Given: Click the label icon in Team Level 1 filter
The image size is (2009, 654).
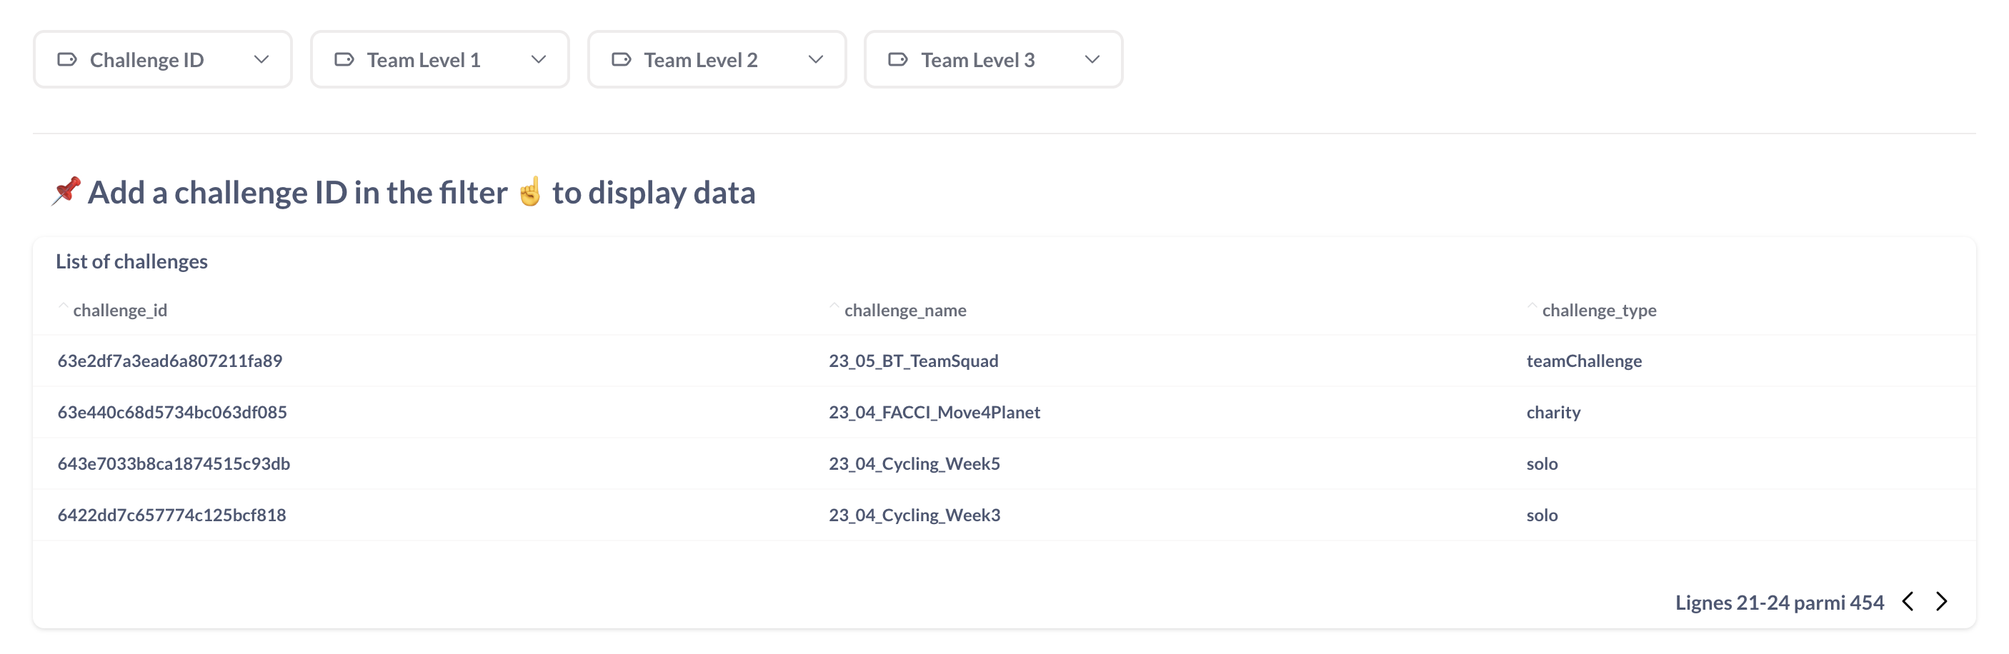Looking at the screenshot, I should 344,59.
